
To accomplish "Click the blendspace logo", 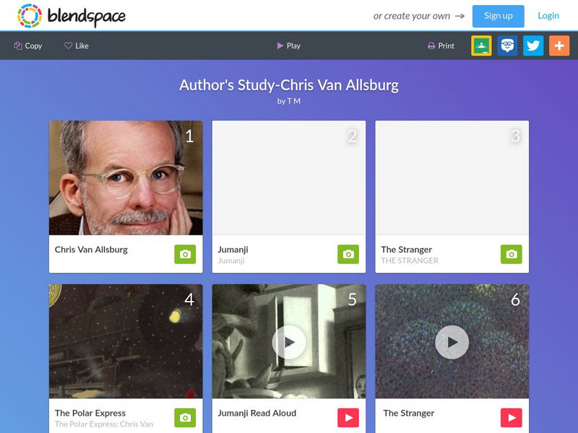I will (x=72, y=16).
